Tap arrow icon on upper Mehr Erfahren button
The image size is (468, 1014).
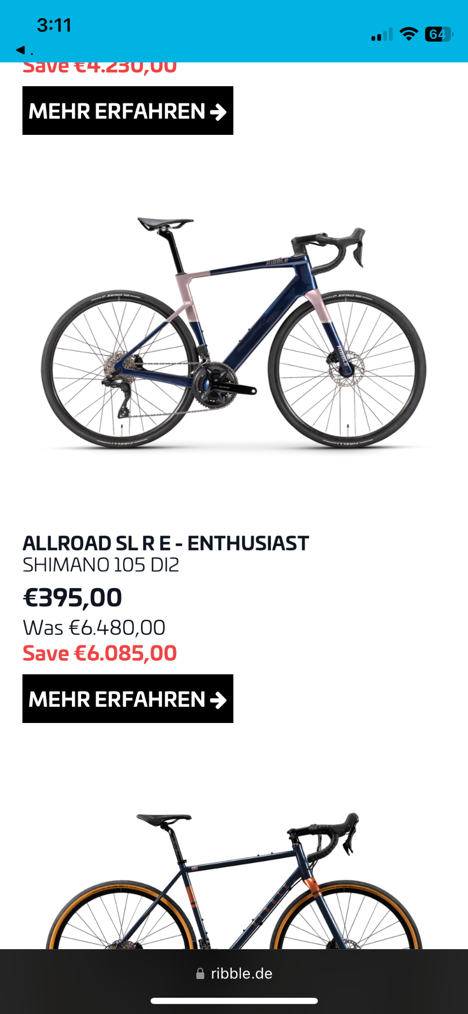pos(218,112)
